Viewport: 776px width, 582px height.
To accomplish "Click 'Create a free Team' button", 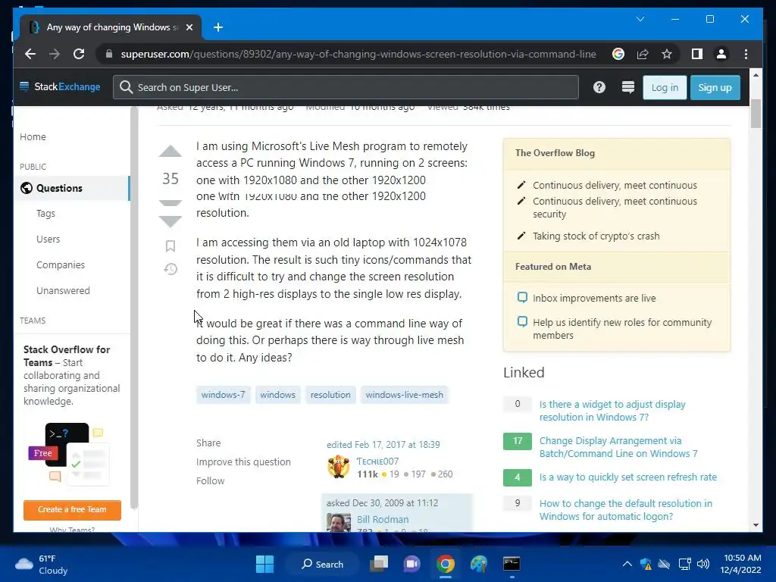I will (x=72, y=510).
